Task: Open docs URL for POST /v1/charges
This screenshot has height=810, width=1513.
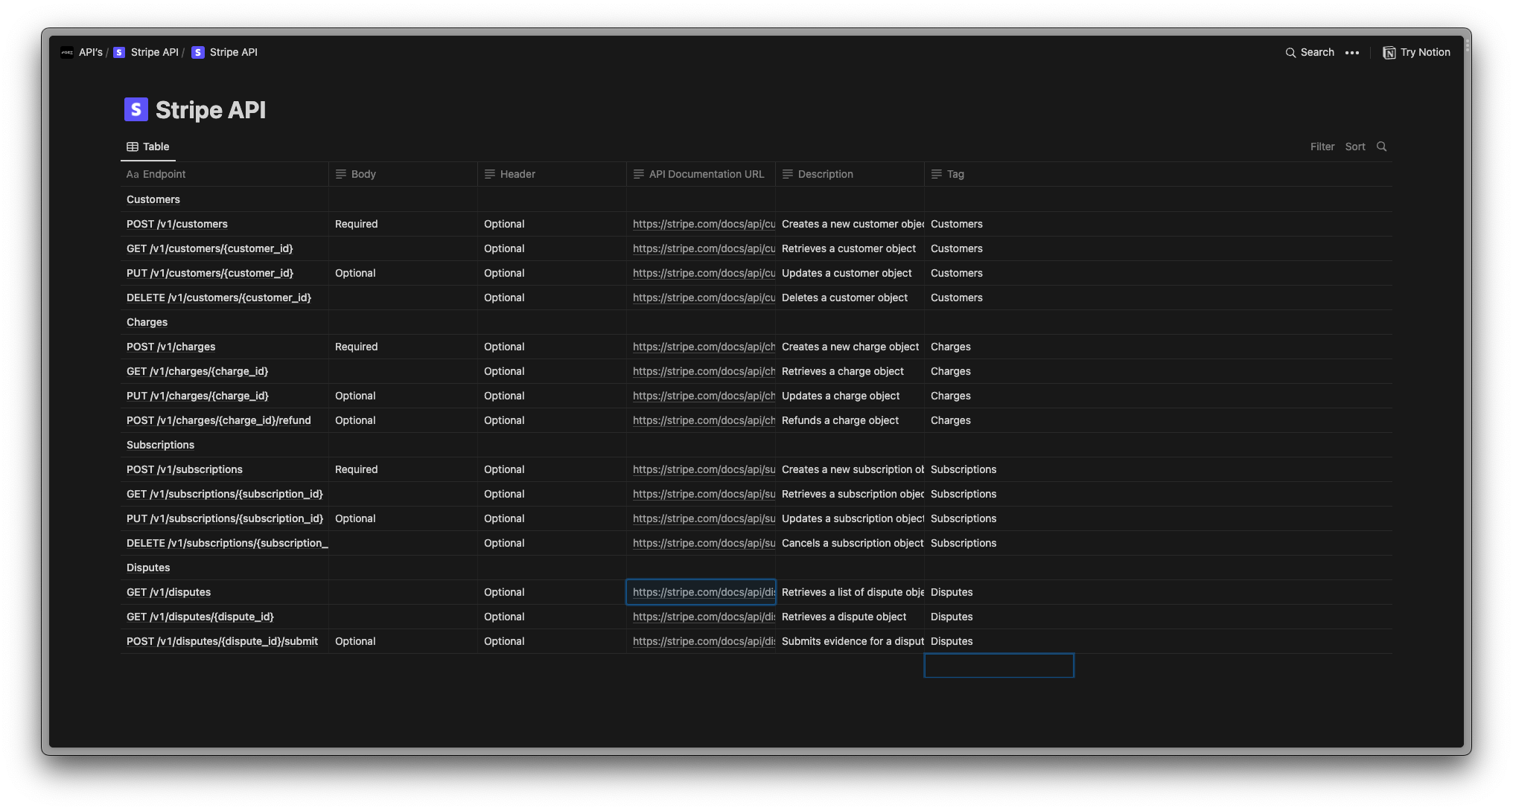Action: [x=704, y=347]
